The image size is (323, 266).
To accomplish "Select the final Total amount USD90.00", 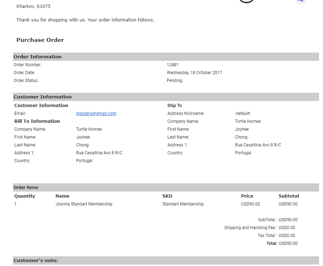I will click(x=288, y=243).
